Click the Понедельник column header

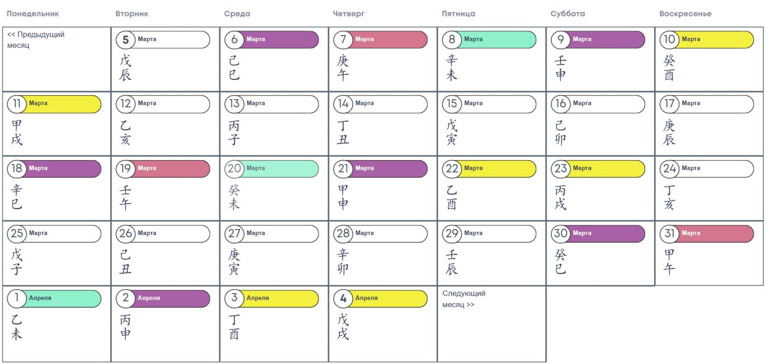point(32,14)
